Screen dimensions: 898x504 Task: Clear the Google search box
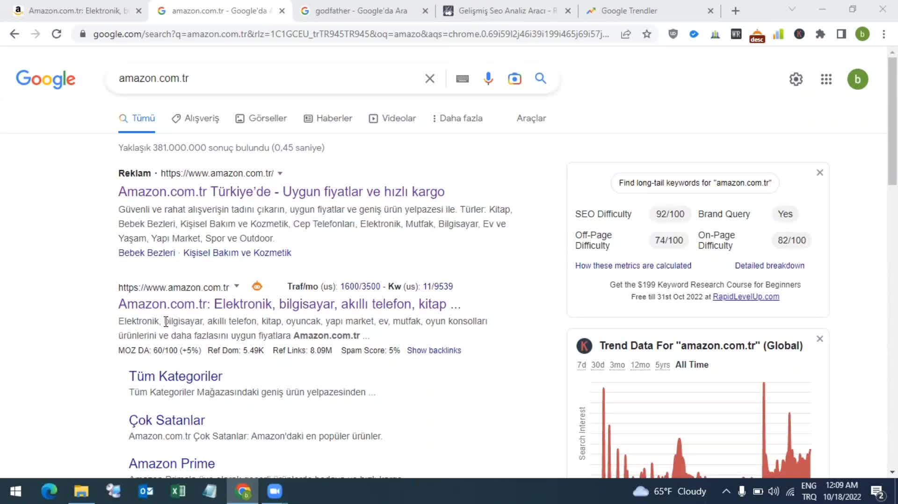[430, 79]
